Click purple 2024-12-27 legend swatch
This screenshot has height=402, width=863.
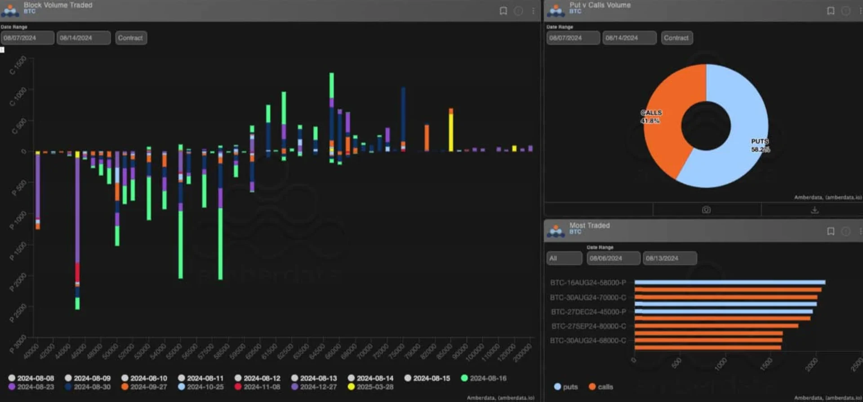[x=295, y=387]
